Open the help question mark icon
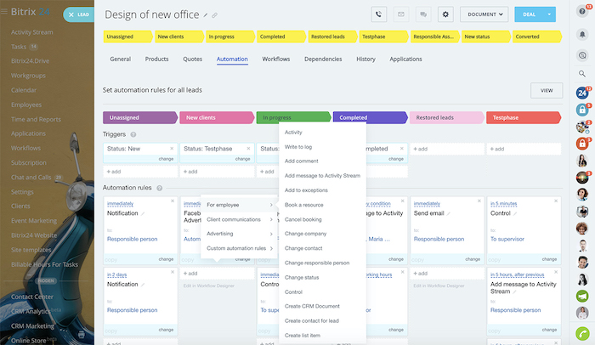595x345 pixels. [582, 11]
